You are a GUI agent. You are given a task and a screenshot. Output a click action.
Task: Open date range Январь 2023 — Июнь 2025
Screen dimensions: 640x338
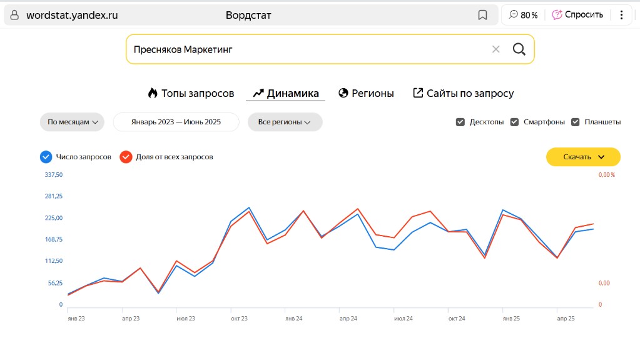point(176,122)
